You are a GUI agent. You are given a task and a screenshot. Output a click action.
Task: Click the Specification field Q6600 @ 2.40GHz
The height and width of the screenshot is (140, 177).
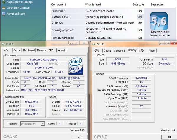pos(53,78)
